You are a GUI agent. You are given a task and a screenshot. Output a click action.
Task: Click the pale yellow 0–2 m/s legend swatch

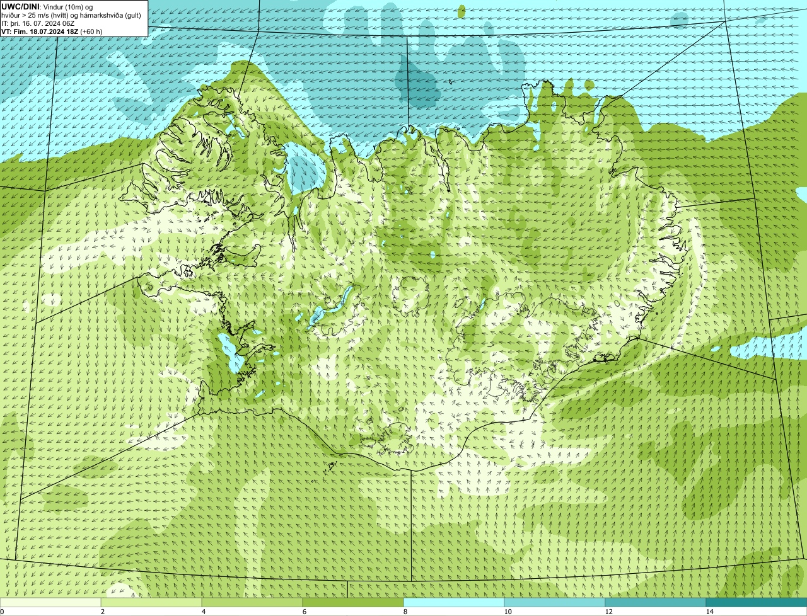pos(50,602)
